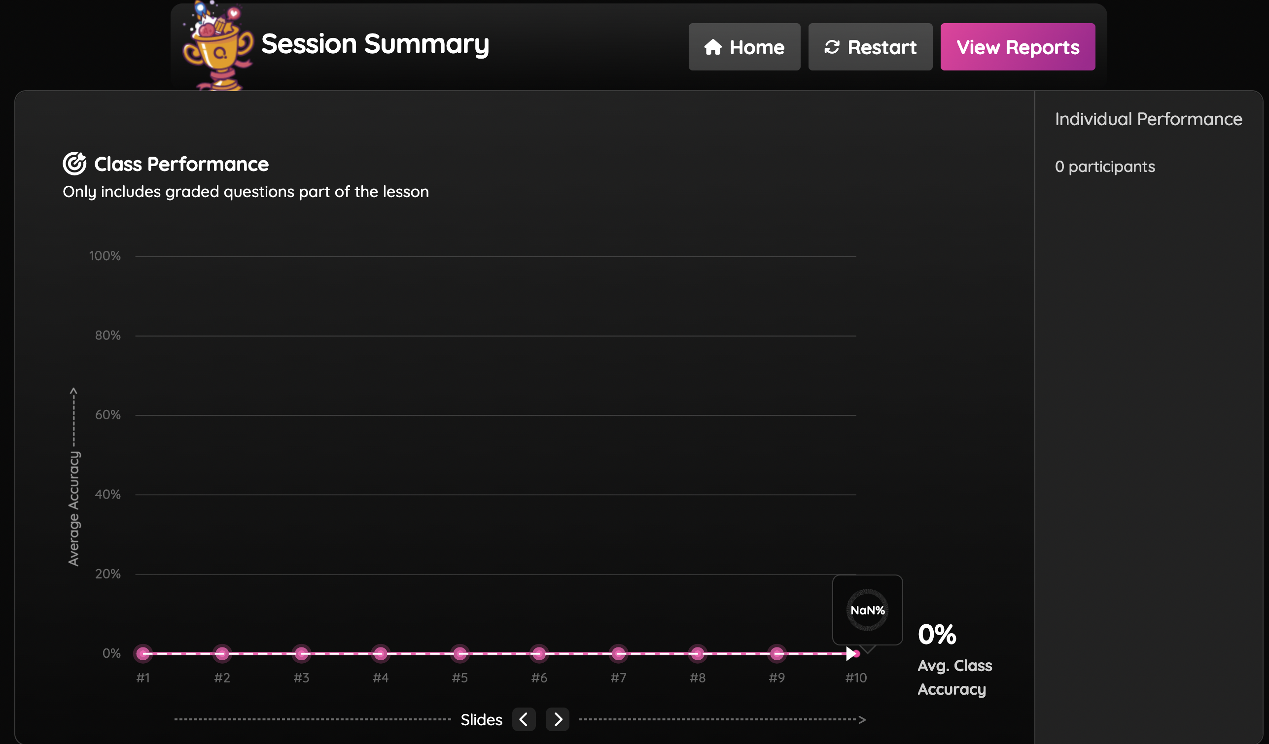
Task: Click the white play arrow marker
Action: pos(850,653)
